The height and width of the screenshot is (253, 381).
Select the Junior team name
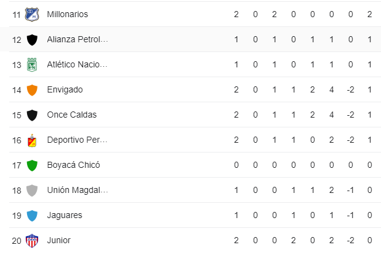click(x=58, y=240)
